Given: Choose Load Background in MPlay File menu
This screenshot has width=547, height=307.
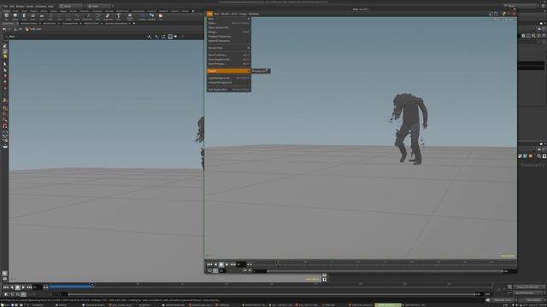Looking at the screenshot, I should pyautogui.click(x=228, y=78).
